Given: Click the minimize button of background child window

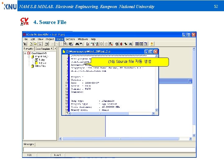Looking at the screenshot, I should click(190, 82).
